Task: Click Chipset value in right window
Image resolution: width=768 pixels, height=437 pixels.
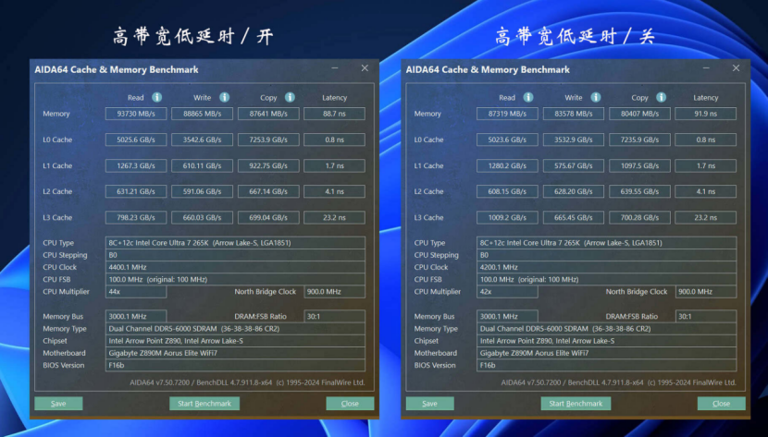Action: tap(606, 341)
